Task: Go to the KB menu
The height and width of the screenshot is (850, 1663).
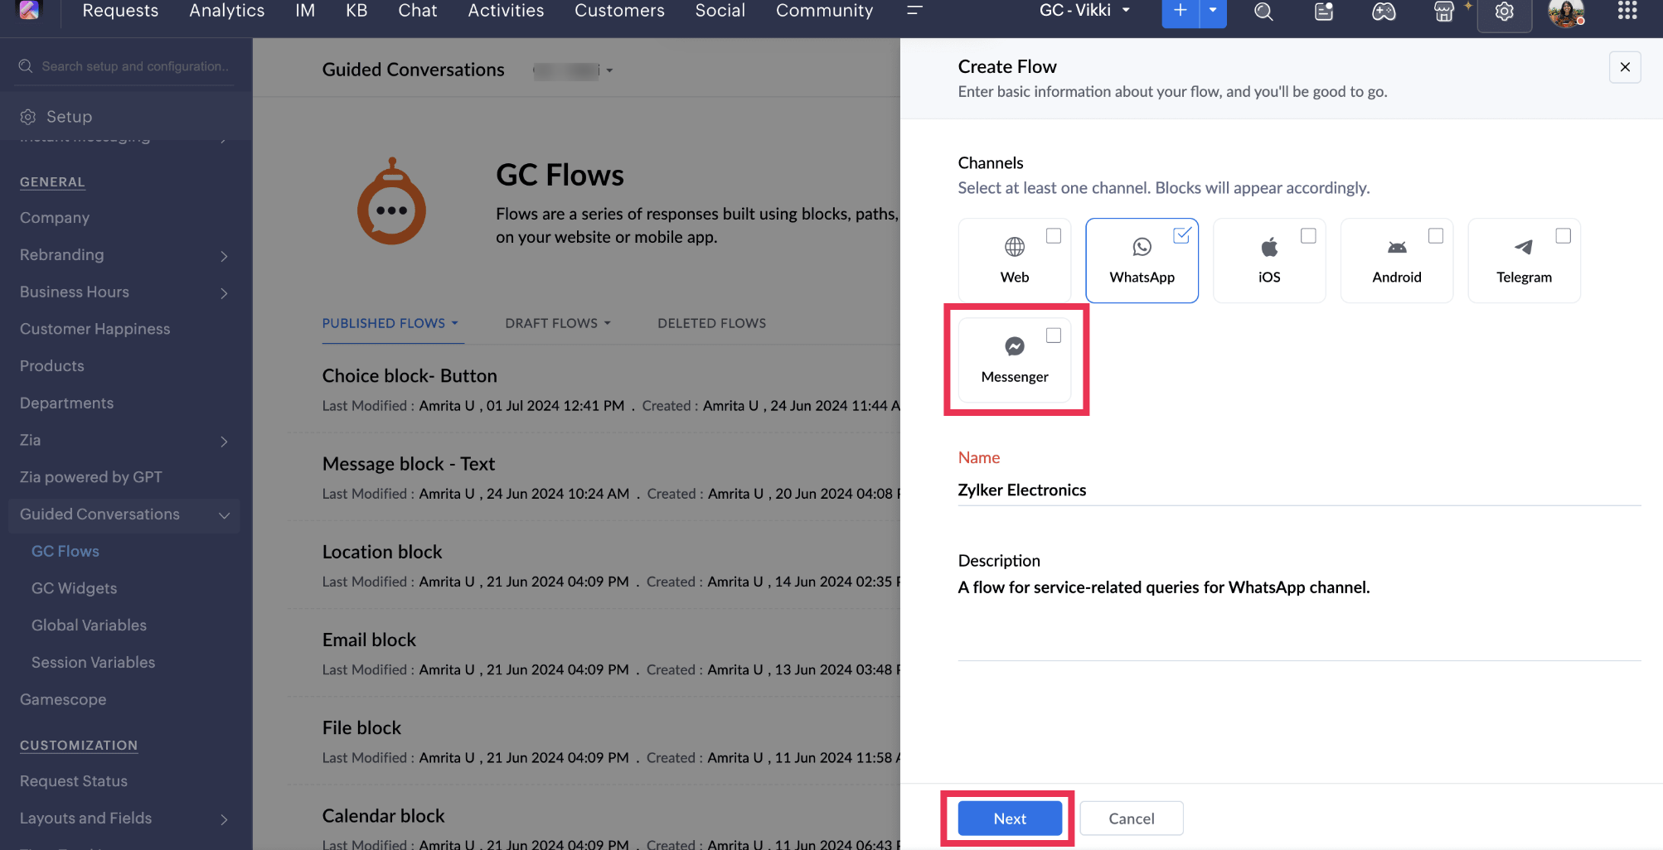Action: pyautogui.click(x=356, y=11)
